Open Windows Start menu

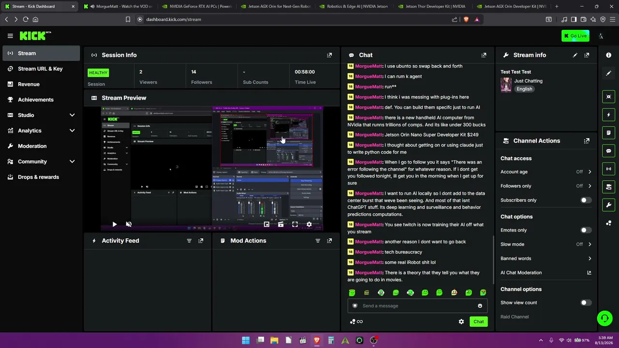246,340
